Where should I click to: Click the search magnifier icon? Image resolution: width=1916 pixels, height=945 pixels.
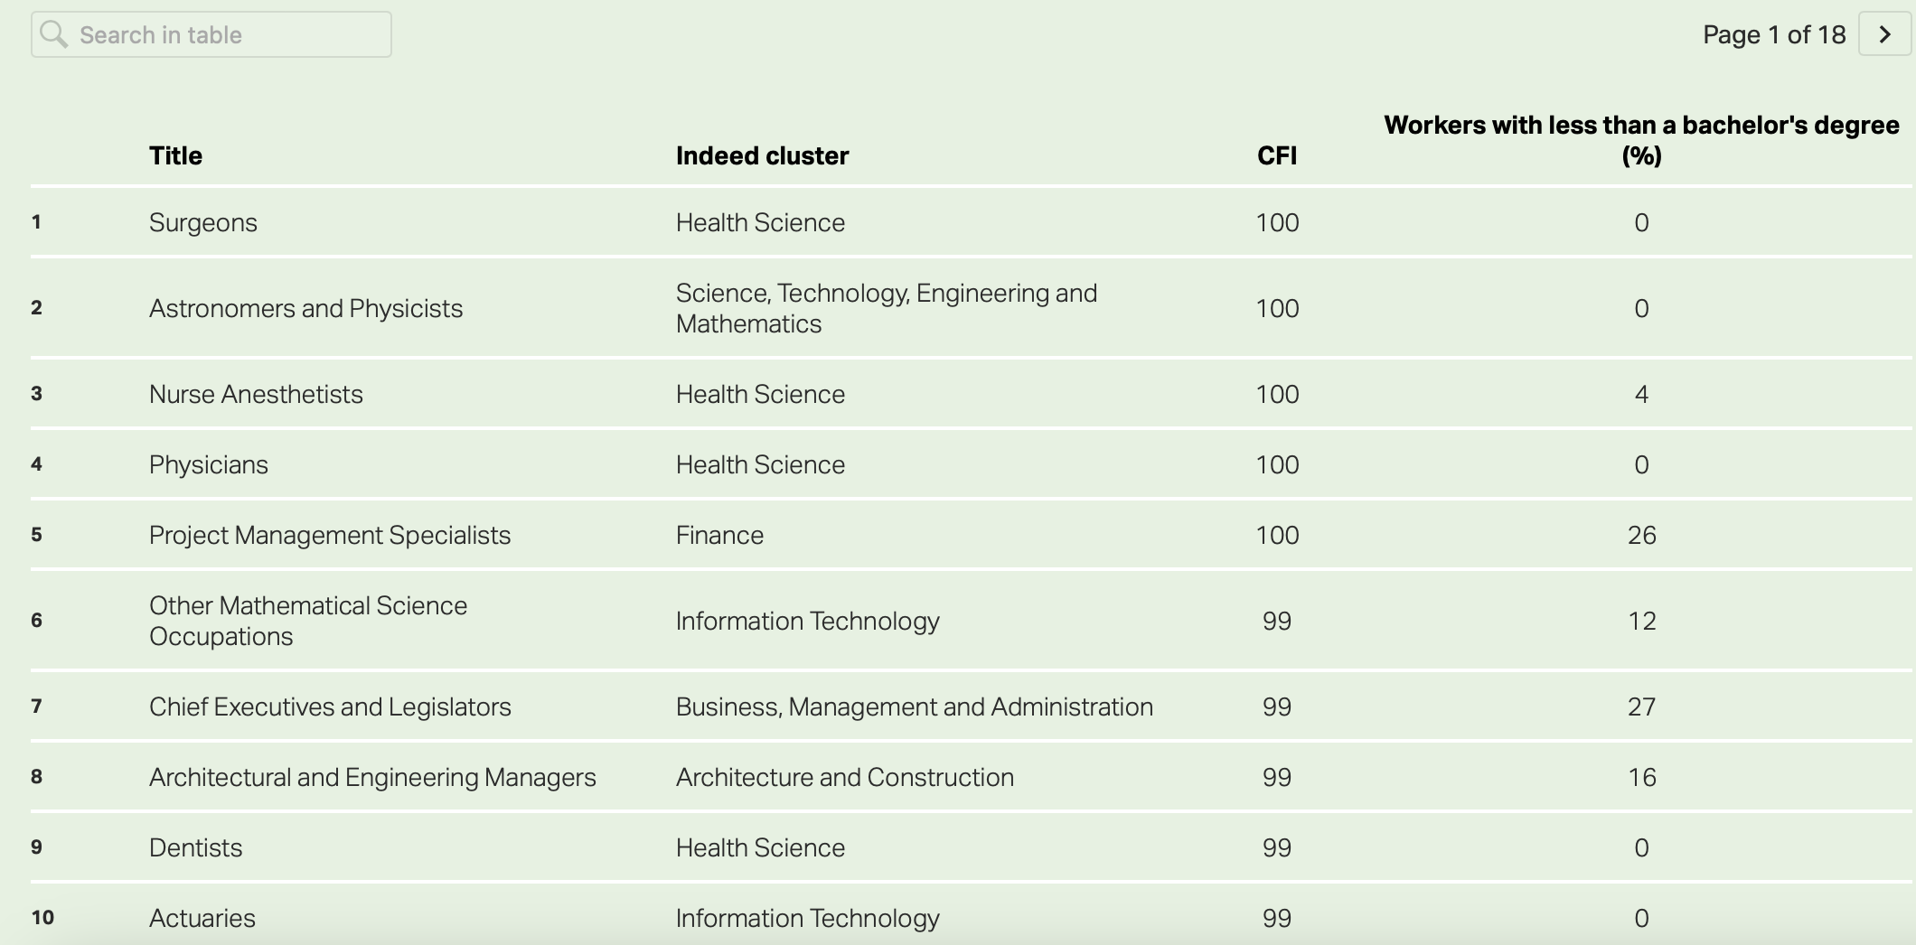click(54, 34)
